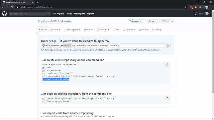Open a new browser tab

pos(37,2)
